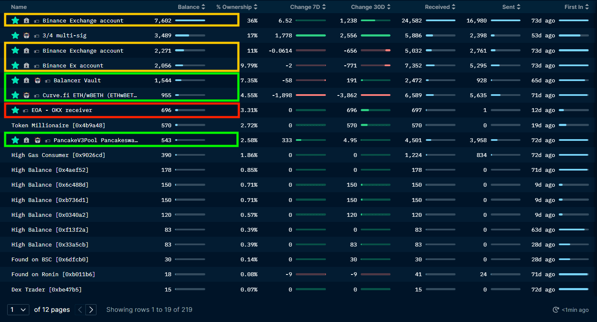Click the bank icon on the PancakeV3Pool row

(26, 140)
